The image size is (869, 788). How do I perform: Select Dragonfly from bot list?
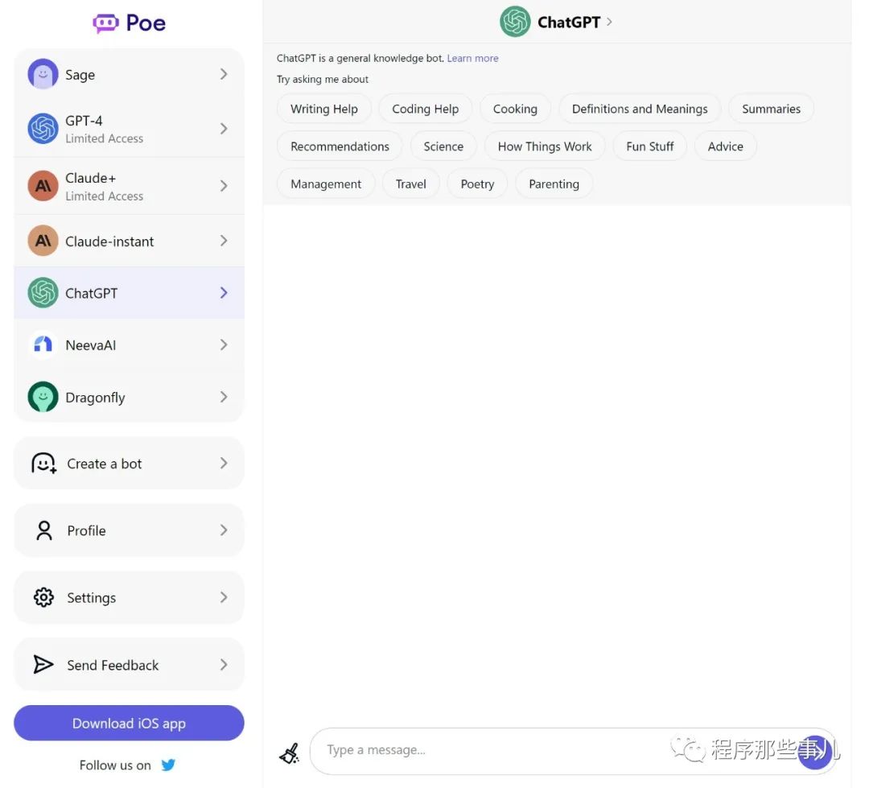(129, 397)
